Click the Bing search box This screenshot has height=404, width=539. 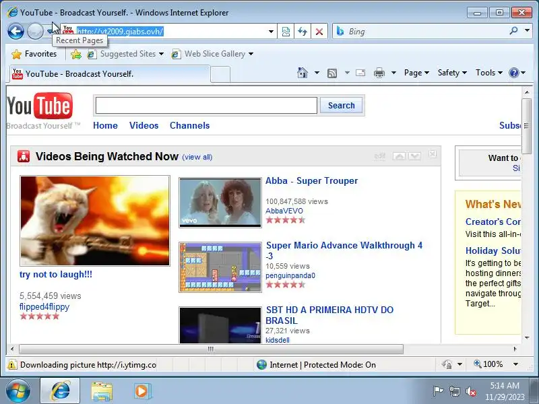tap(421, 31)
